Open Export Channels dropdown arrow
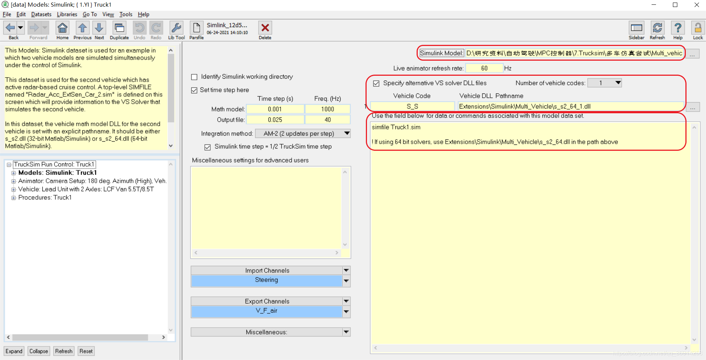Screen dimensions: 706x360 (346, 301)
